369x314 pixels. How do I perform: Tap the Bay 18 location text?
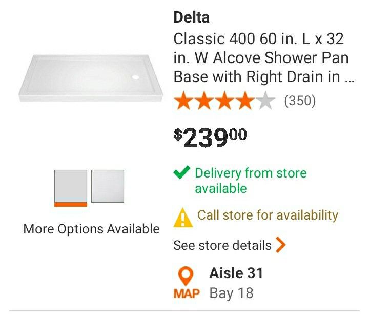click(231, 293)
